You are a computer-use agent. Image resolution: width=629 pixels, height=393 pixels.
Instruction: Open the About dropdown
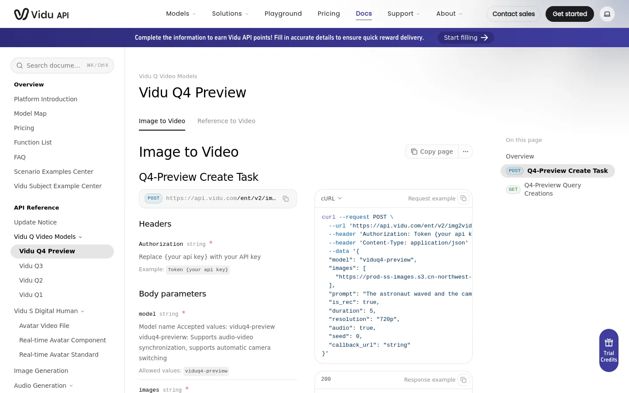pos(449,14)
